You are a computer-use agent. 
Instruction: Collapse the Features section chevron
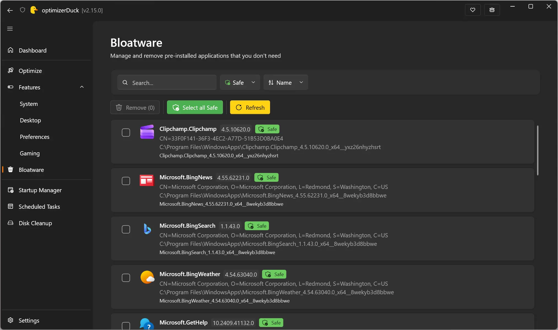(x=82, y=87)
